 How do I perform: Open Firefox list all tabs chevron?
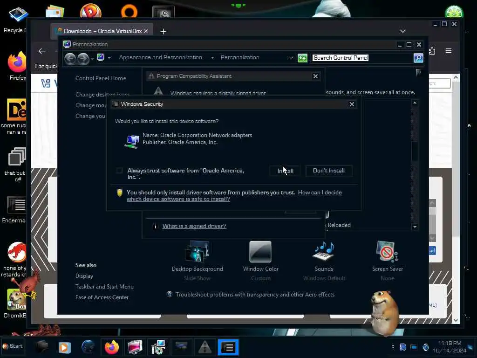pyautogui.click(x=403, y=31)
